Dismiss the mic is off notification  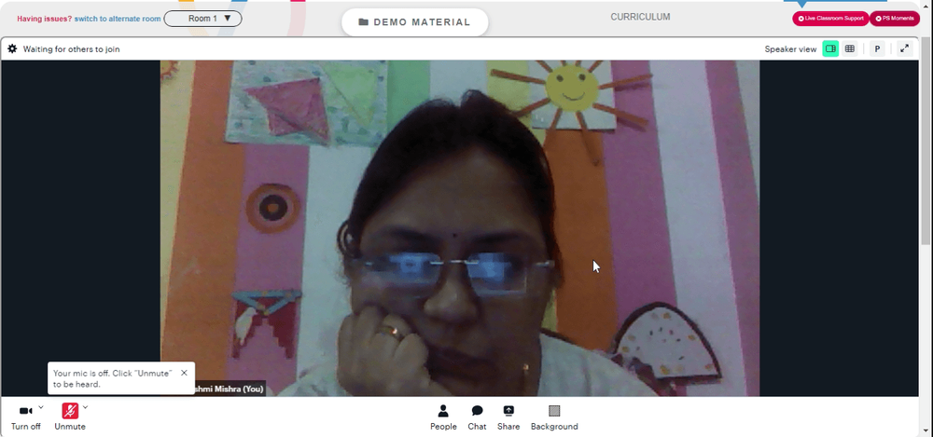[184, 373]
